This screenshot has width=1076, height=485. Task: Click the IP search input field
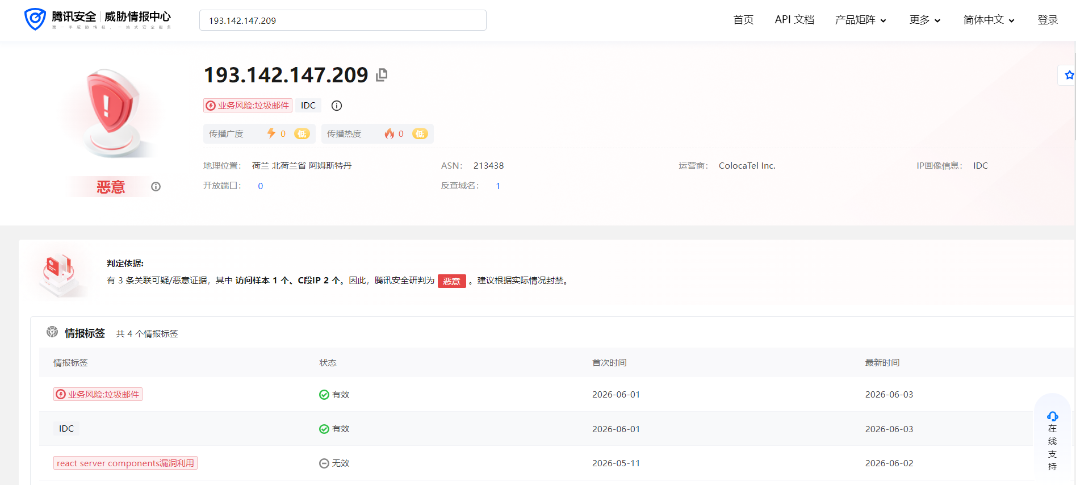[x=343, y=20]
